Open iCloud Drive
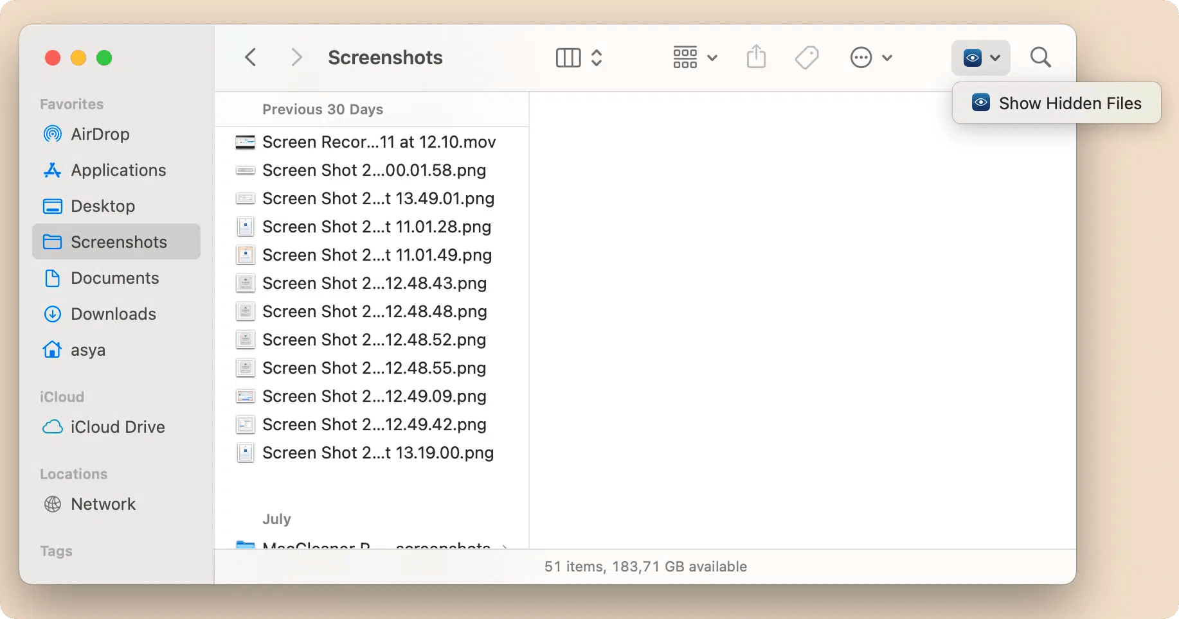The height and width of the screenshot is (619, 1179). click(117, 427)
